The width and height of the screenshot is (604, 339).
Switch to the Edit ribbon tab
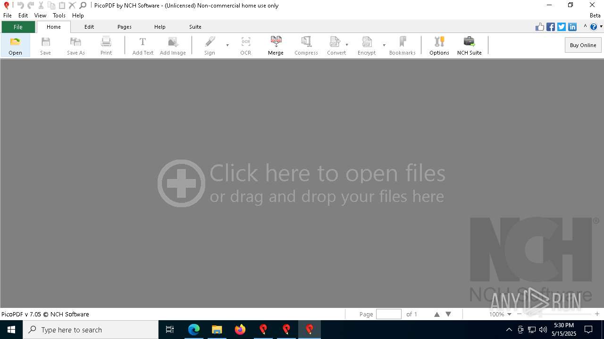[x=89, y=27]
